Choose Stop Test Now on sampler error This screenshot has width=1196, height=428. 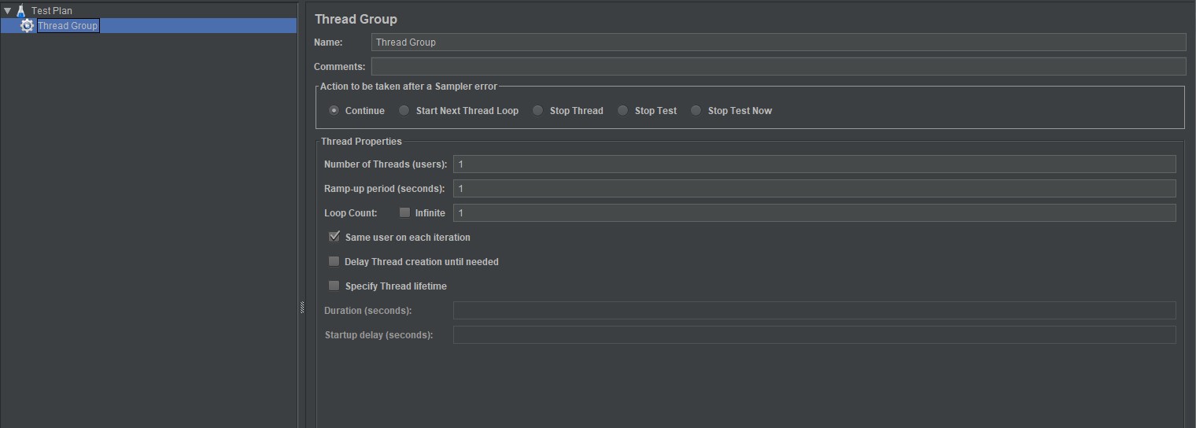pyautogui.click(x=696, y=111)
